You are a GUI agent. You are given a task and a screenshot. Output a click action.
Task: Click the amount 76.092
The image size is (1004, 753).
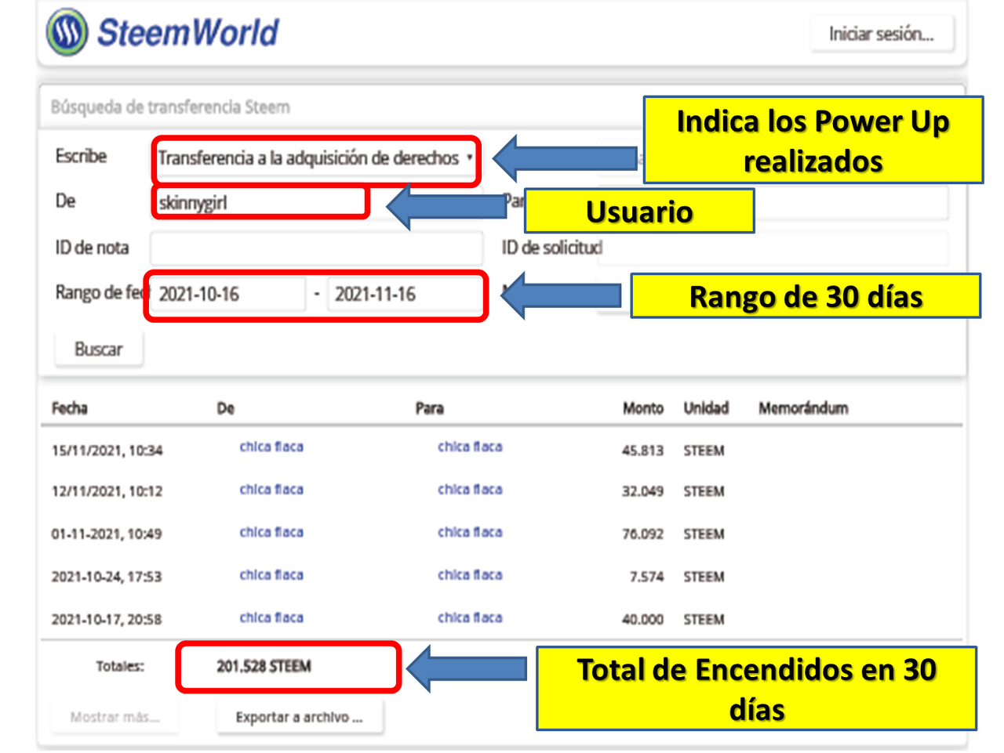click(642, 534)
